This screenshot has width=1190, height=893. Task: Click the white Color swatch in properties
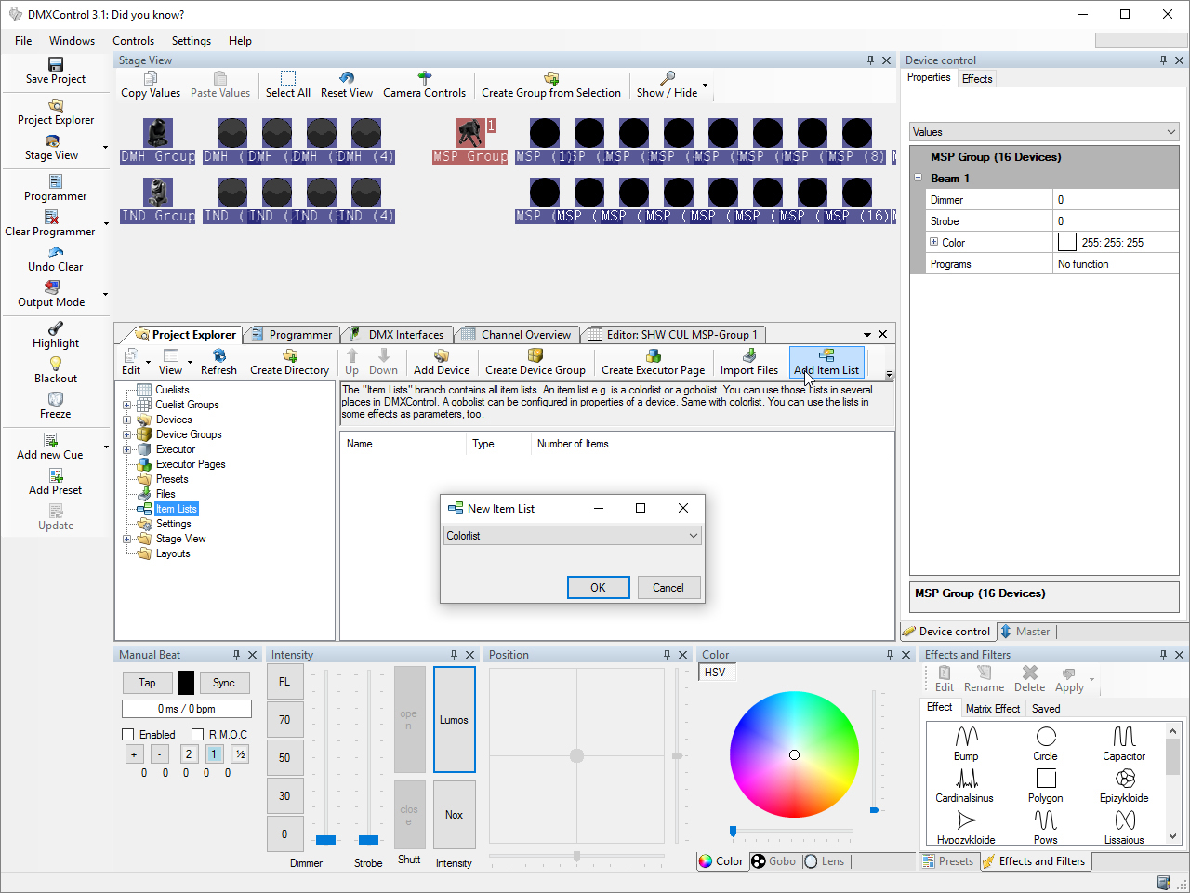(x=1067, y=243)
